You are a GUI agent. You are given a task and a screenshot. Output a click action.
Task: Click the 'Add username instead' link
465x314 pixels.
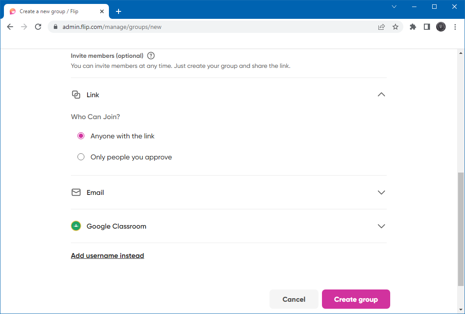click(107, 255)
